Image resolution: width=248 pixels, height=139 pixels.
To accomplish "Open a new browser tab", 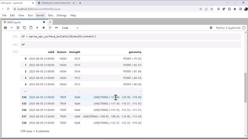I will pyautogui.click(x=80, y=3).
